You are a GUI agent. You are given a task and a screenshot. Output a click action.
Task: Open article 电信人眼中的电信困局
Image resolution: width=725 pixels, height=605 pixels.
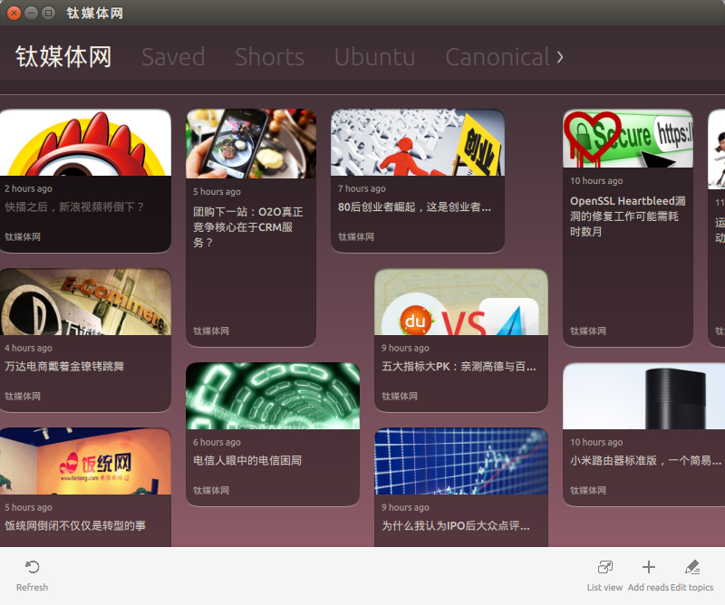(x=247, y=460)
